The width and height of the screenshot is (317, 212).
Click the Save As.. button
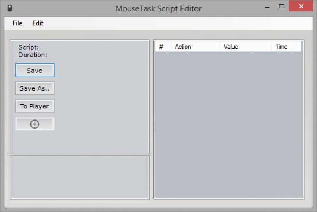(x=35, y=88)
